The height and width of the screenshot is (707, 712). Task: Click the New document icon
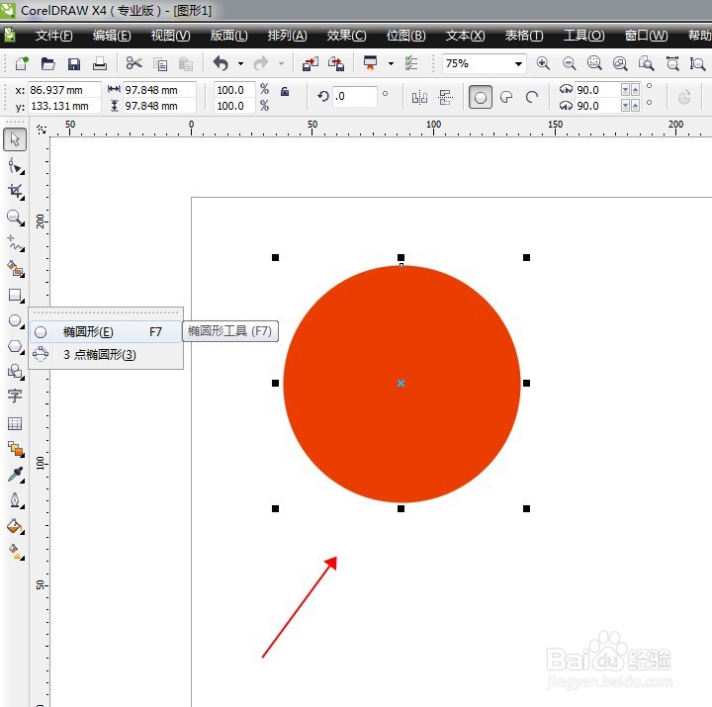tap(22, 63)
